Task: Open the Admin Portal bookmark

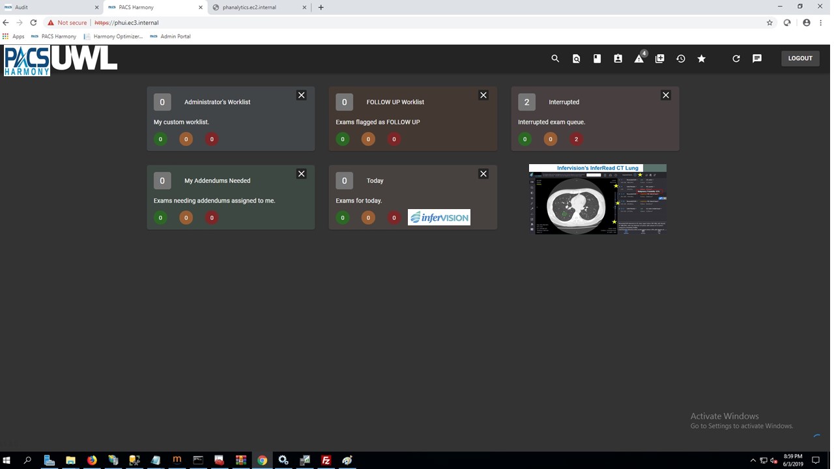Action: (x=171, y=36)
